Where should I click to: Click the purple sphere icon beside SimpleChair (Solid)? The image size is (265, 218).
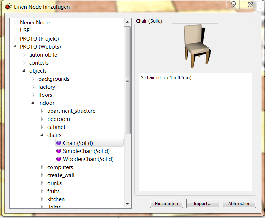pyautogui.click(x=59, y=151)
